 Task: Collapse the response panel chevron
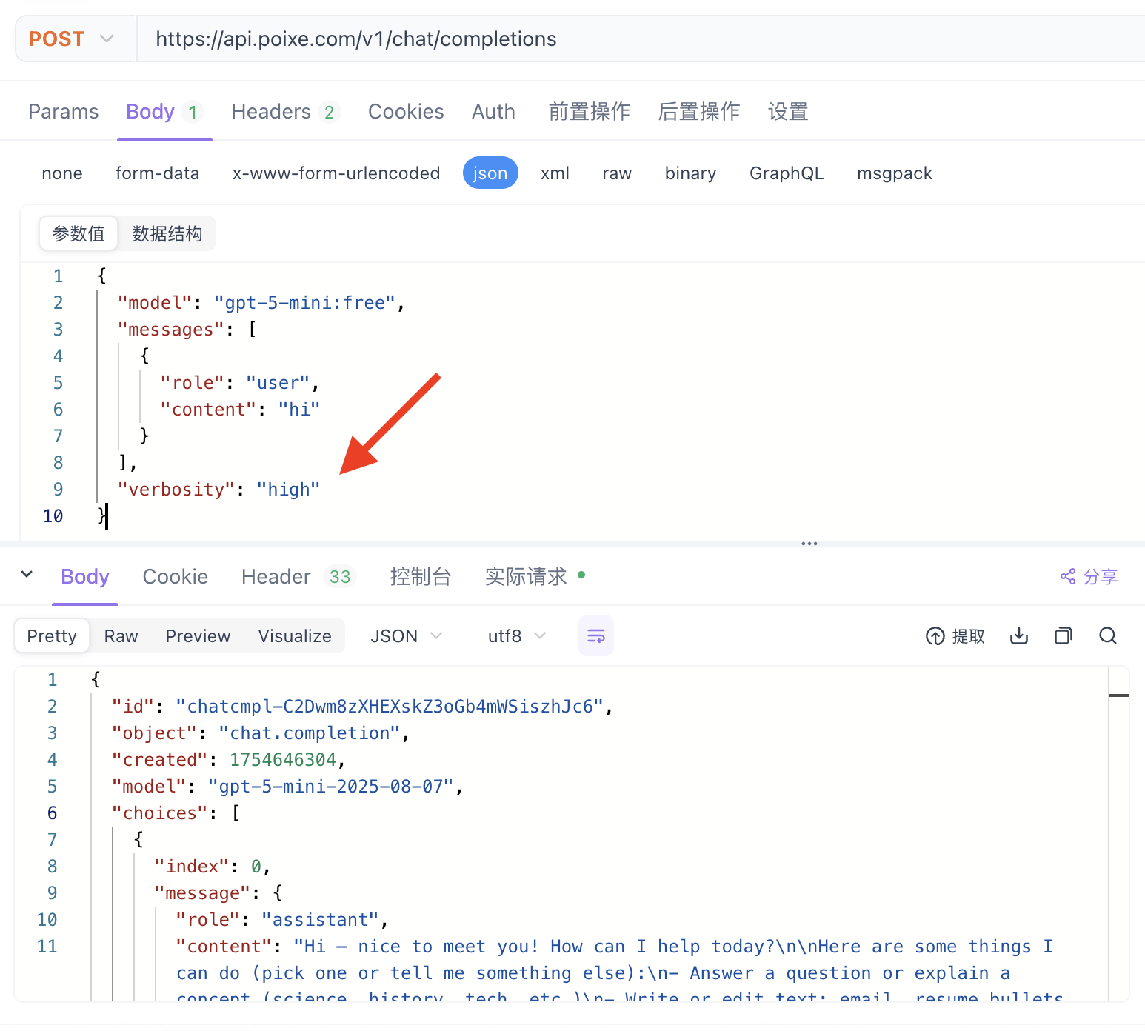tap(27, 575)
